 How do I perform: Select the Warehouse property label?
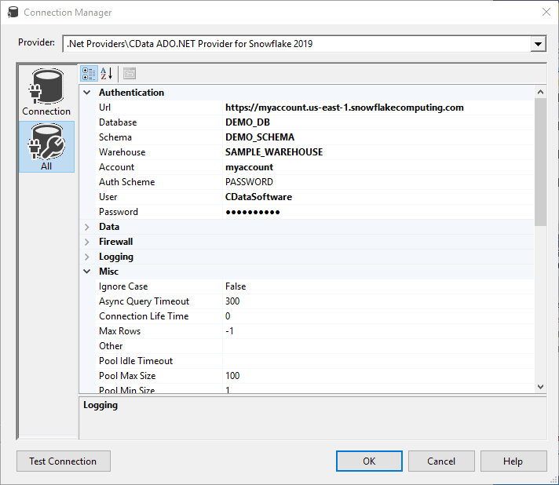click(x=122, y=152)
